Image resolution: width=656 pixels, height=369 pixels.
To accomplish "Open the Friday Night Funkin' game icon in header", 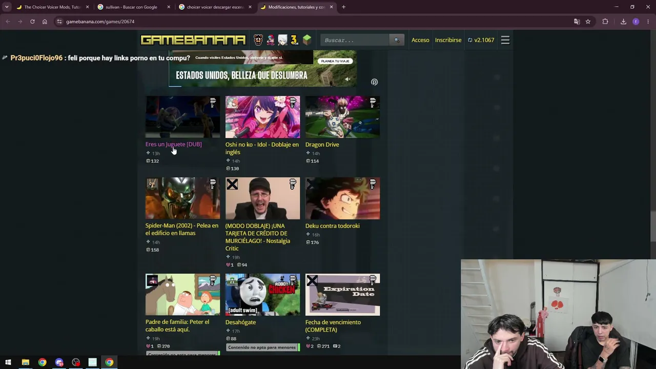I will pos(271,40).
